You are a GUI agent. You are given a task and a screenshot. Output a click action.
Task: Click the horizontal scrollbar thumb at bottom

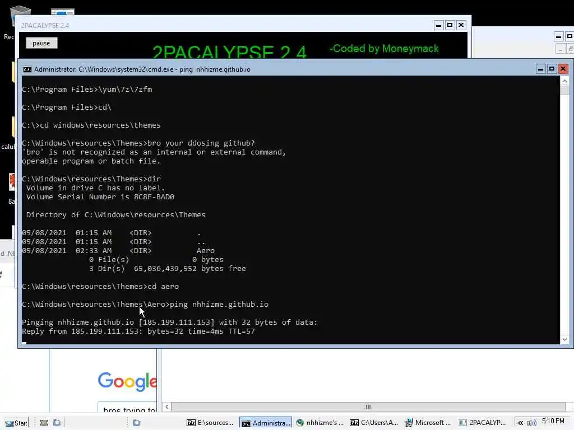[368, 406]
